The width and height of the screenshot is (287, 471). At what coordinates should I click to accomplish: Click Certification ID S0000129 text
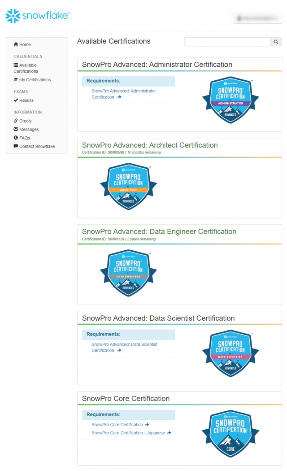coord(103,239)
